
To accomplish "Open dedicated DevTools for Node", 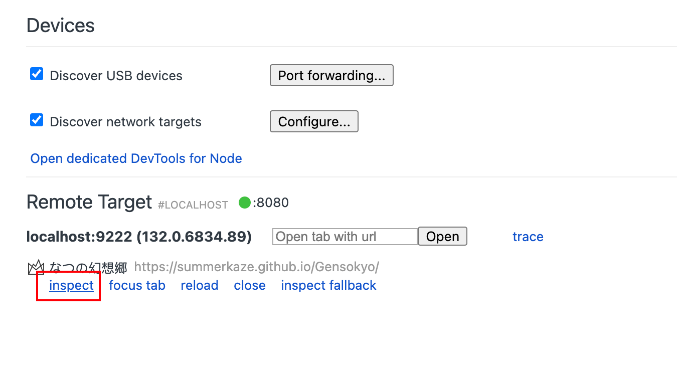I will 136,158.
